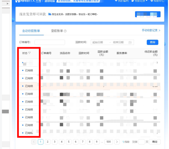Jump to last page 500
Image resolution: width=169 pixels, height=149 pixels.
[109, 142]
